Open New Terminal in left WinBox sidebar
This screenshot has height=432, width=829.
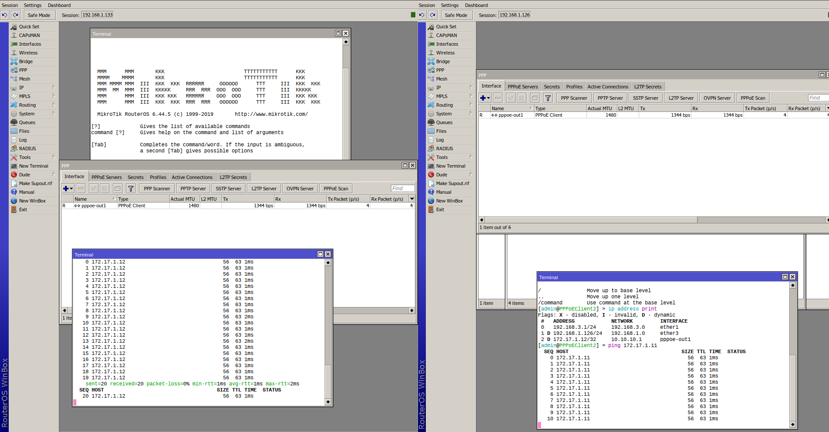coord(34,166)
